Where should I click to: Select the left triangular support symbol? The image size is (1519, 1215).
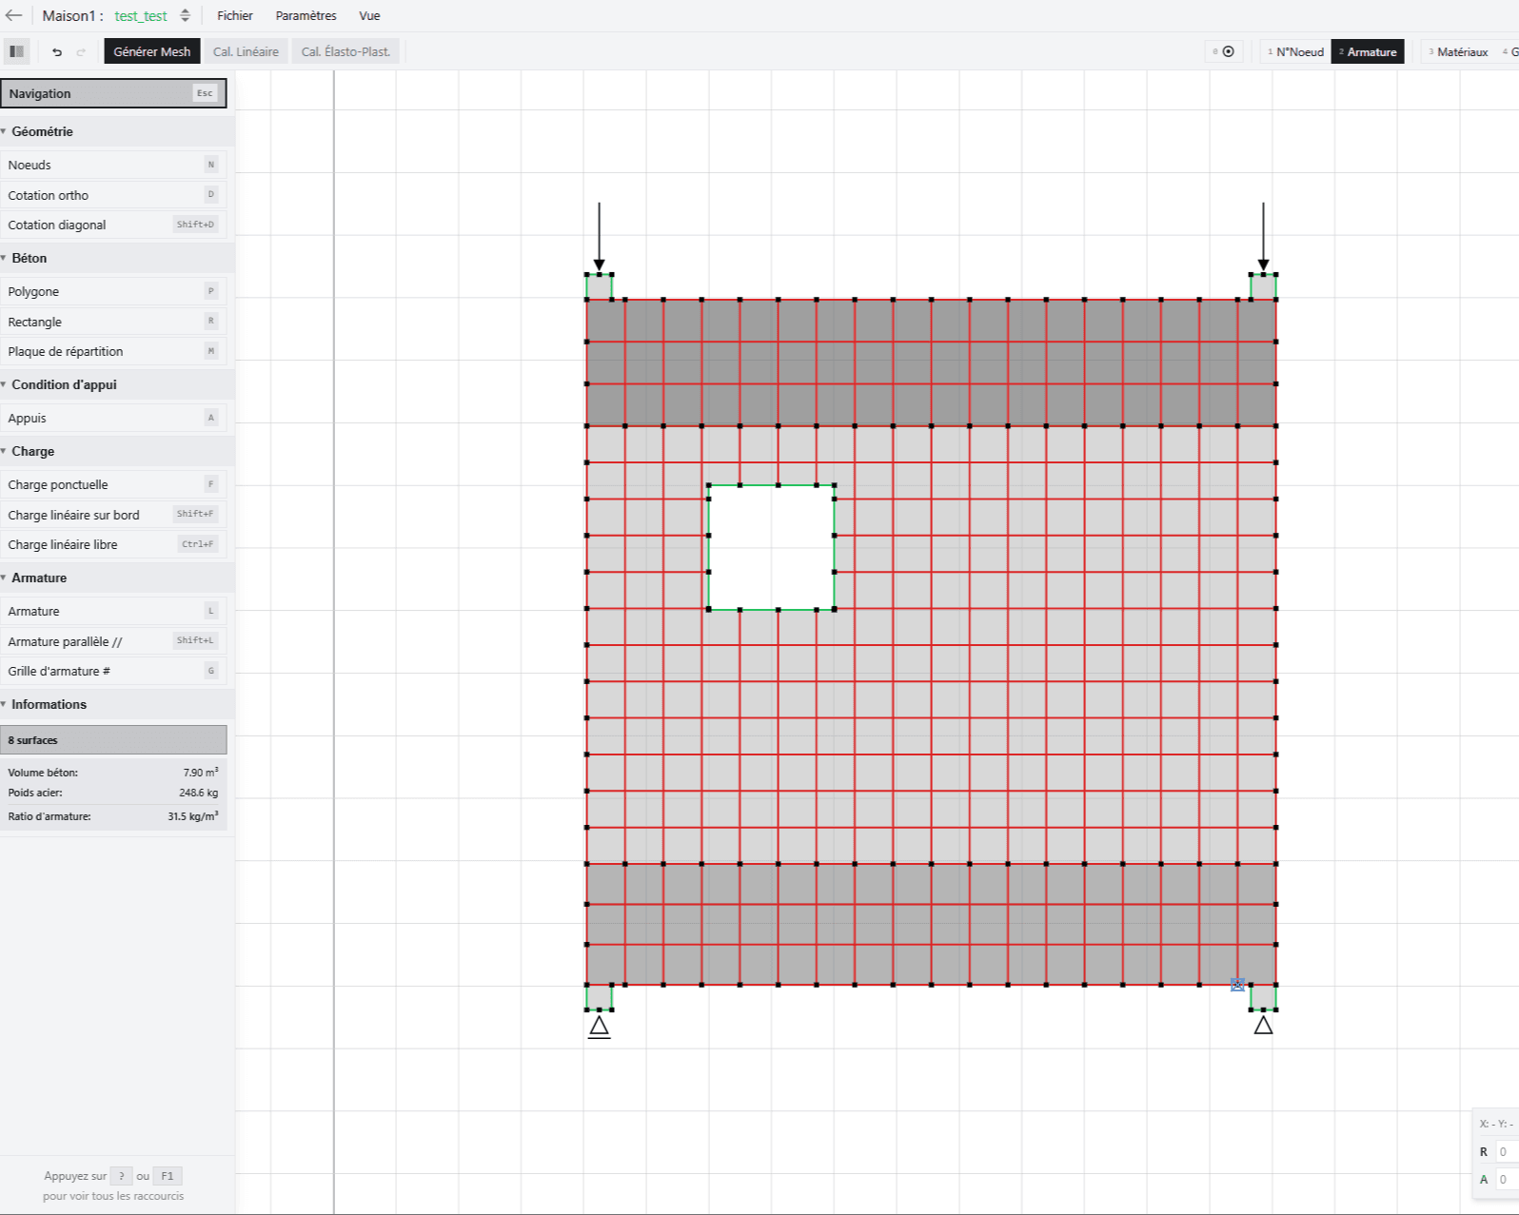(x=599, y=1026)
